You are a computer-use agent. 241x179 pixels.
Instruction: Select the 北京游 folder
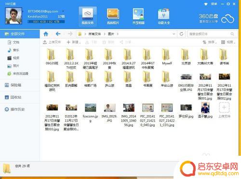[x=186, y=57]
